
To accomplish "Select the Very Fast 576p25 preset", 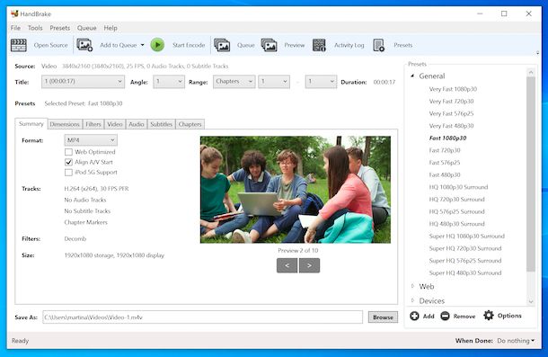I will tap(451, 113).
